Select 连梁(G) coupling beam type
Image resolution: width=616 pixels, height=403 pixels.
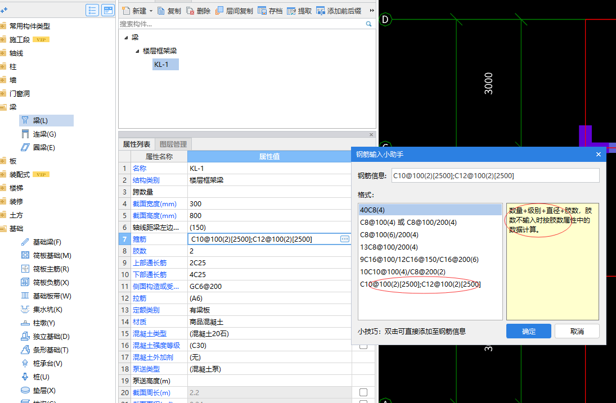click(38, 134)
